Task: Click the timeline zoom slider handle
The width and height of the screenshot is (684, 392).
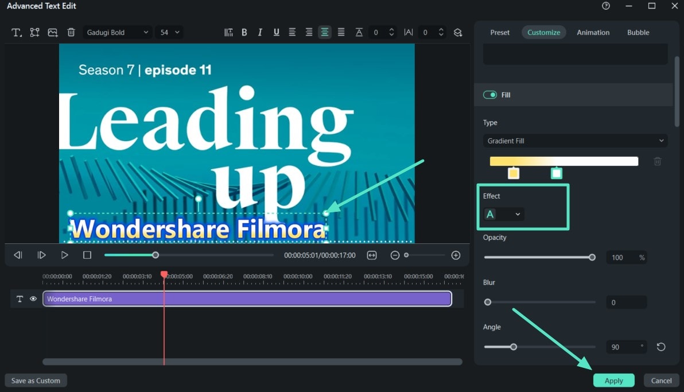Action: [x=406, y=255]
